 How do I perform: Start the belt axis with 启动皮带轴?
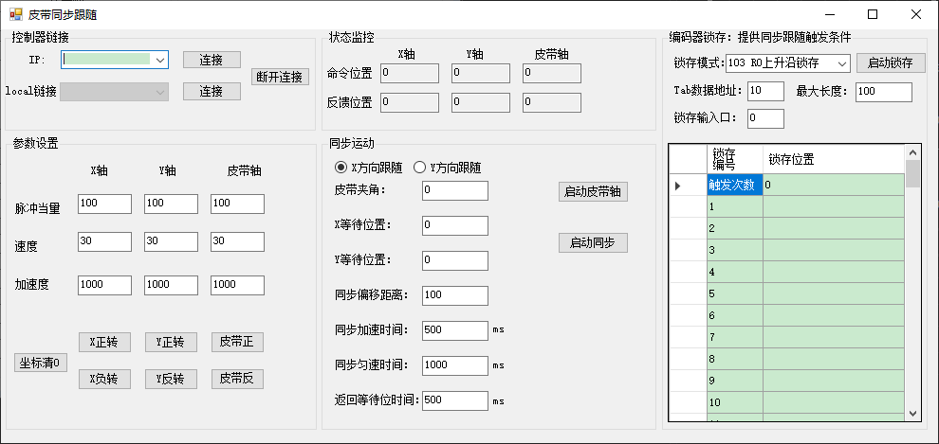[593, 191]
